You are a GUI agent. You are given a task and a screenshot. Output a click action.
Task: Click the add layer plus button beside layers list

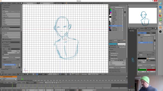tap(155, 37)
